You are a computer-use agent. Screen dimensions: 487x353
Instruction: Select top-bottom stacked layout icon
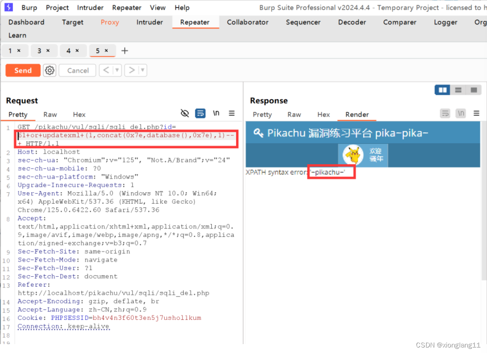(x=458, y=90)
